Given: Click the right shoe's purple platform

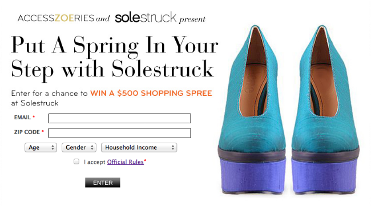Looking at the screenshot, I should (x=324, y=176).
